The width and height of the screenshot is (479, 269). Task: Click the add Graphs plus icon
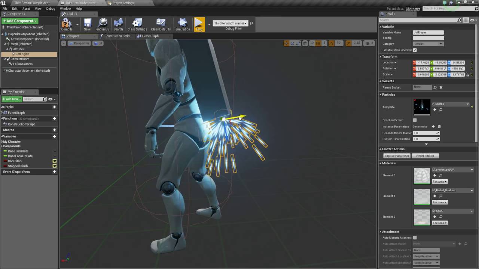[54, 107]
